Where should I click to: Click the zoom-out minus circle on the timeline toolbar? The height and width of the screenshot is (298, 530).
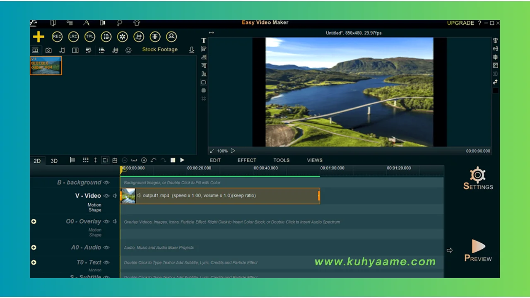[x=125, y=160]
